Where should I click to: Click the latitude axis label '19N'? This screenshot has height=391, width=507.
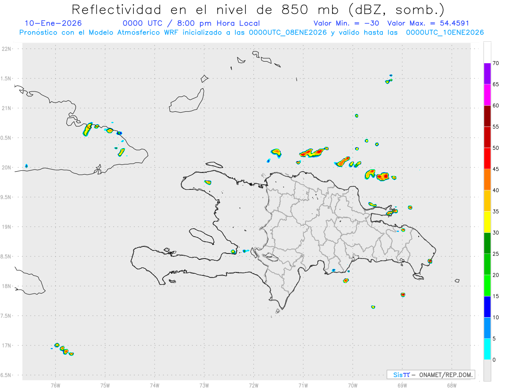tap(7, 227)
